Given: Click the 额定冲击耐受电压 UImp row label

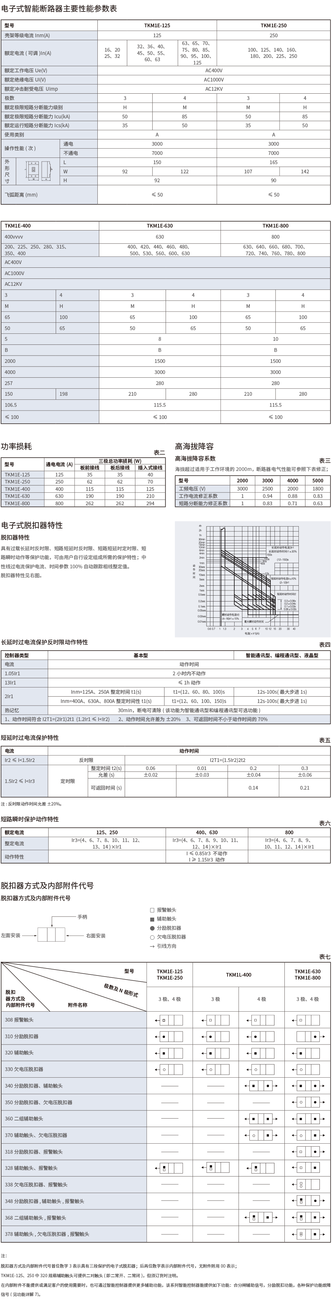Looking at the screenshot, I should point(31,89).
